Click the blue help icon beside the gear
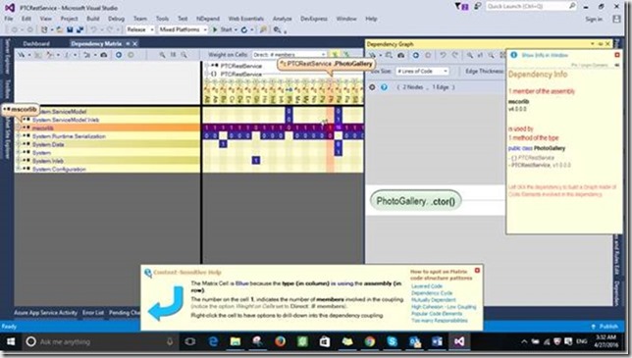This screenshot has width=632, height=358. point(384,87)
